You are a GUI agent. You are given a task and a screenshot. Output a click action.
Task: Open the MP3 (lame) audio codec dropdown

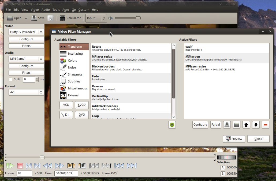coord(26,59)
